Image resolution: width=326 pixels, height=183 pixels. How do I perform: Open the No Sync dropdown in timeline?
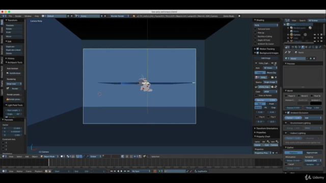click(141, 171)
